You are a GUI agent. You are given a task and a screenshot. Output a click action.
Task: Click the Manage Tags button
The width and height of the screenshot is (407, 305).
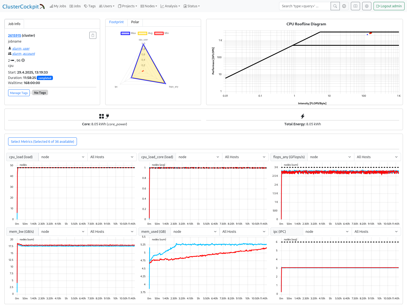tap(19, 93)
